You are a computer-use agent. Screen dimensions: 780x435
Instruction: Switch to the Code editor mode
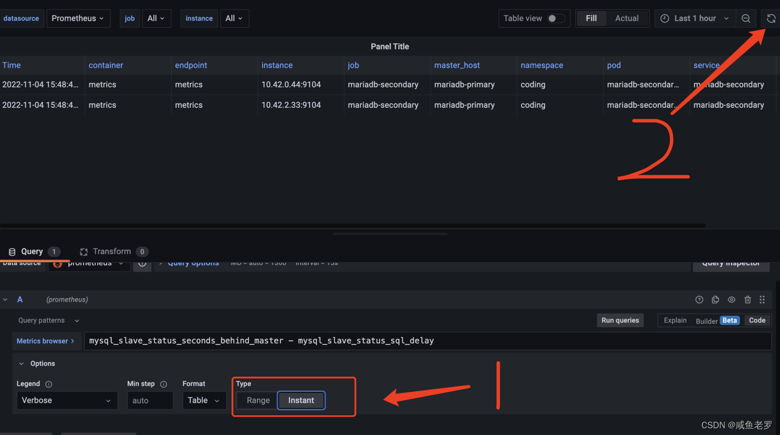757,321
